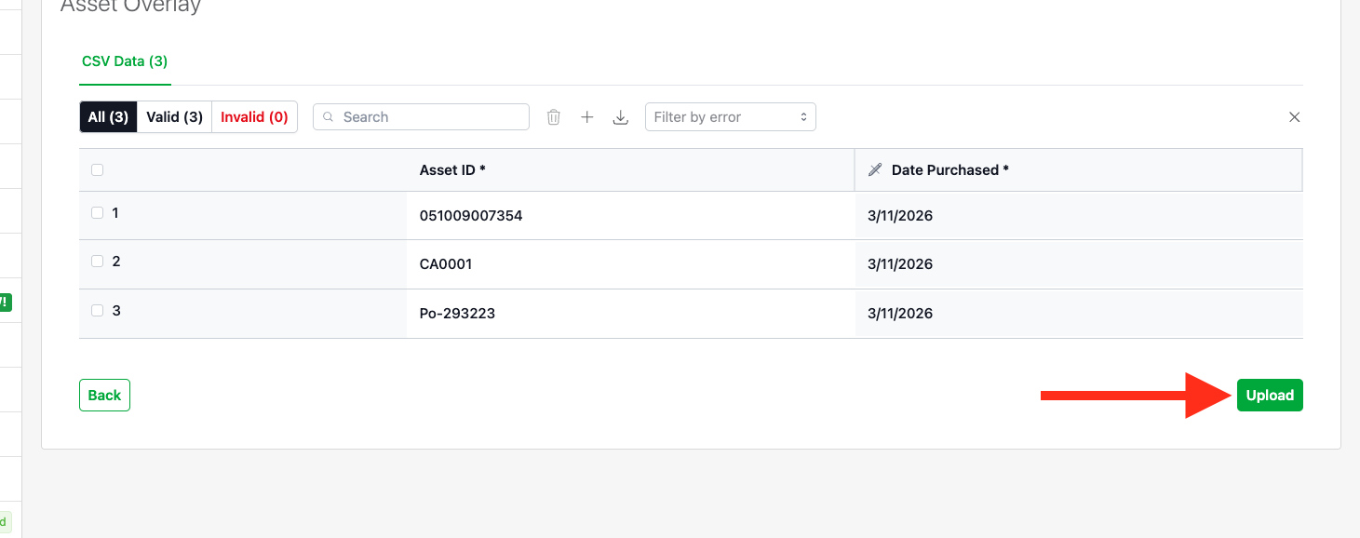Viewport: 1360px width, 538px height.
Task: Open the Filter by error dropdown
Action: pyautogui.click(x=731, y=116)
